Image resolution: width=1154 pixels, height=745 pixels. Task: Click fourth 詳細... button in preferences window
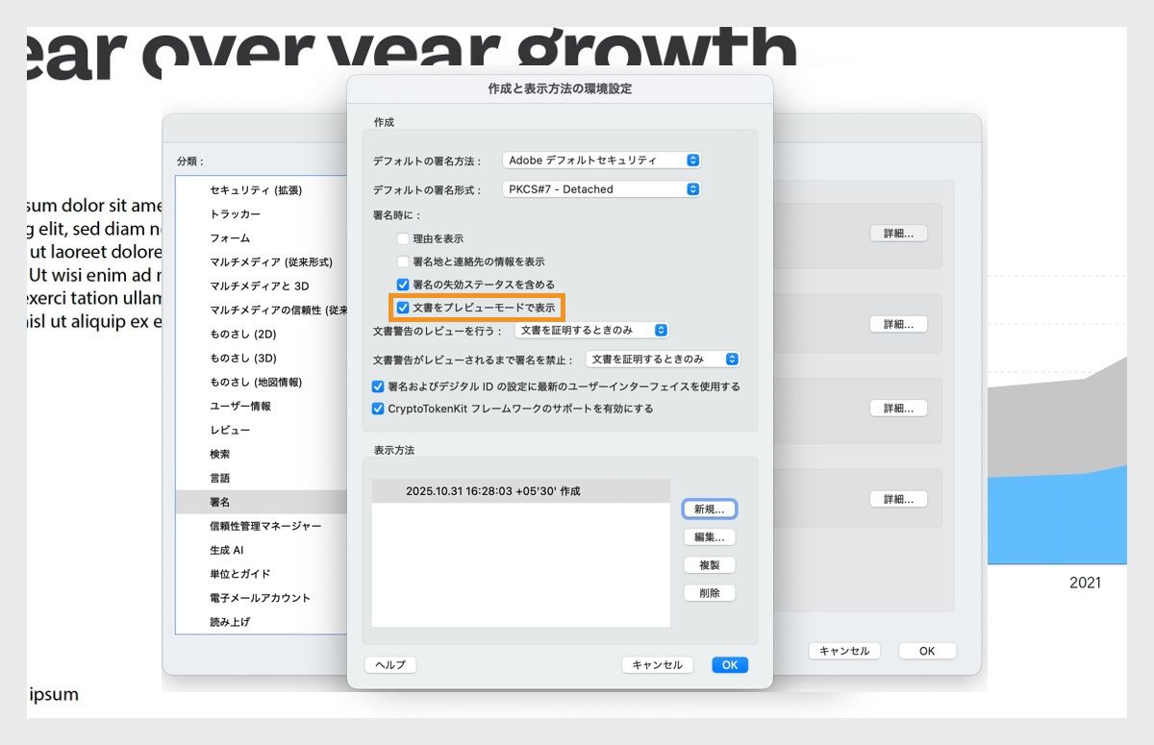(x=898, y=499)
